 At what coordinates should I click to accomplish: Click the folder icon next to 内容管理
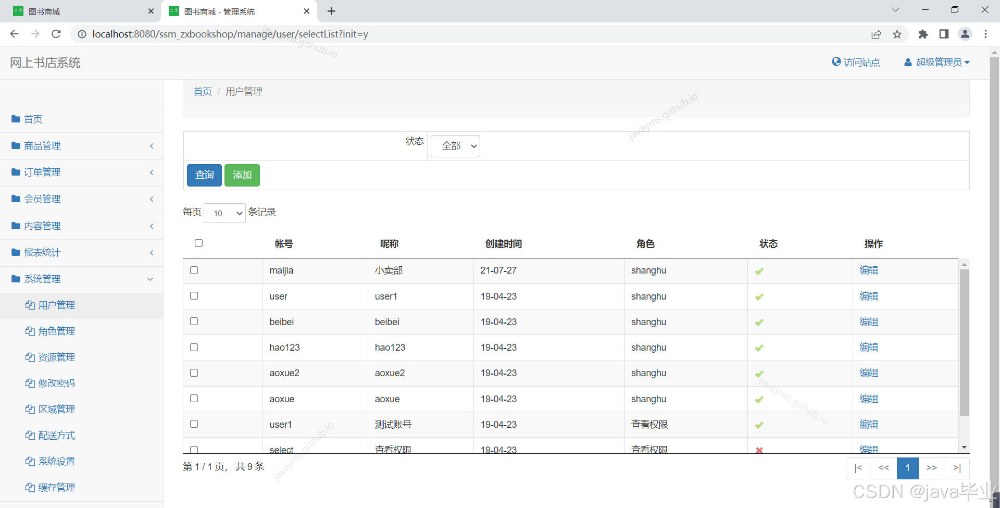pos(16,226)
